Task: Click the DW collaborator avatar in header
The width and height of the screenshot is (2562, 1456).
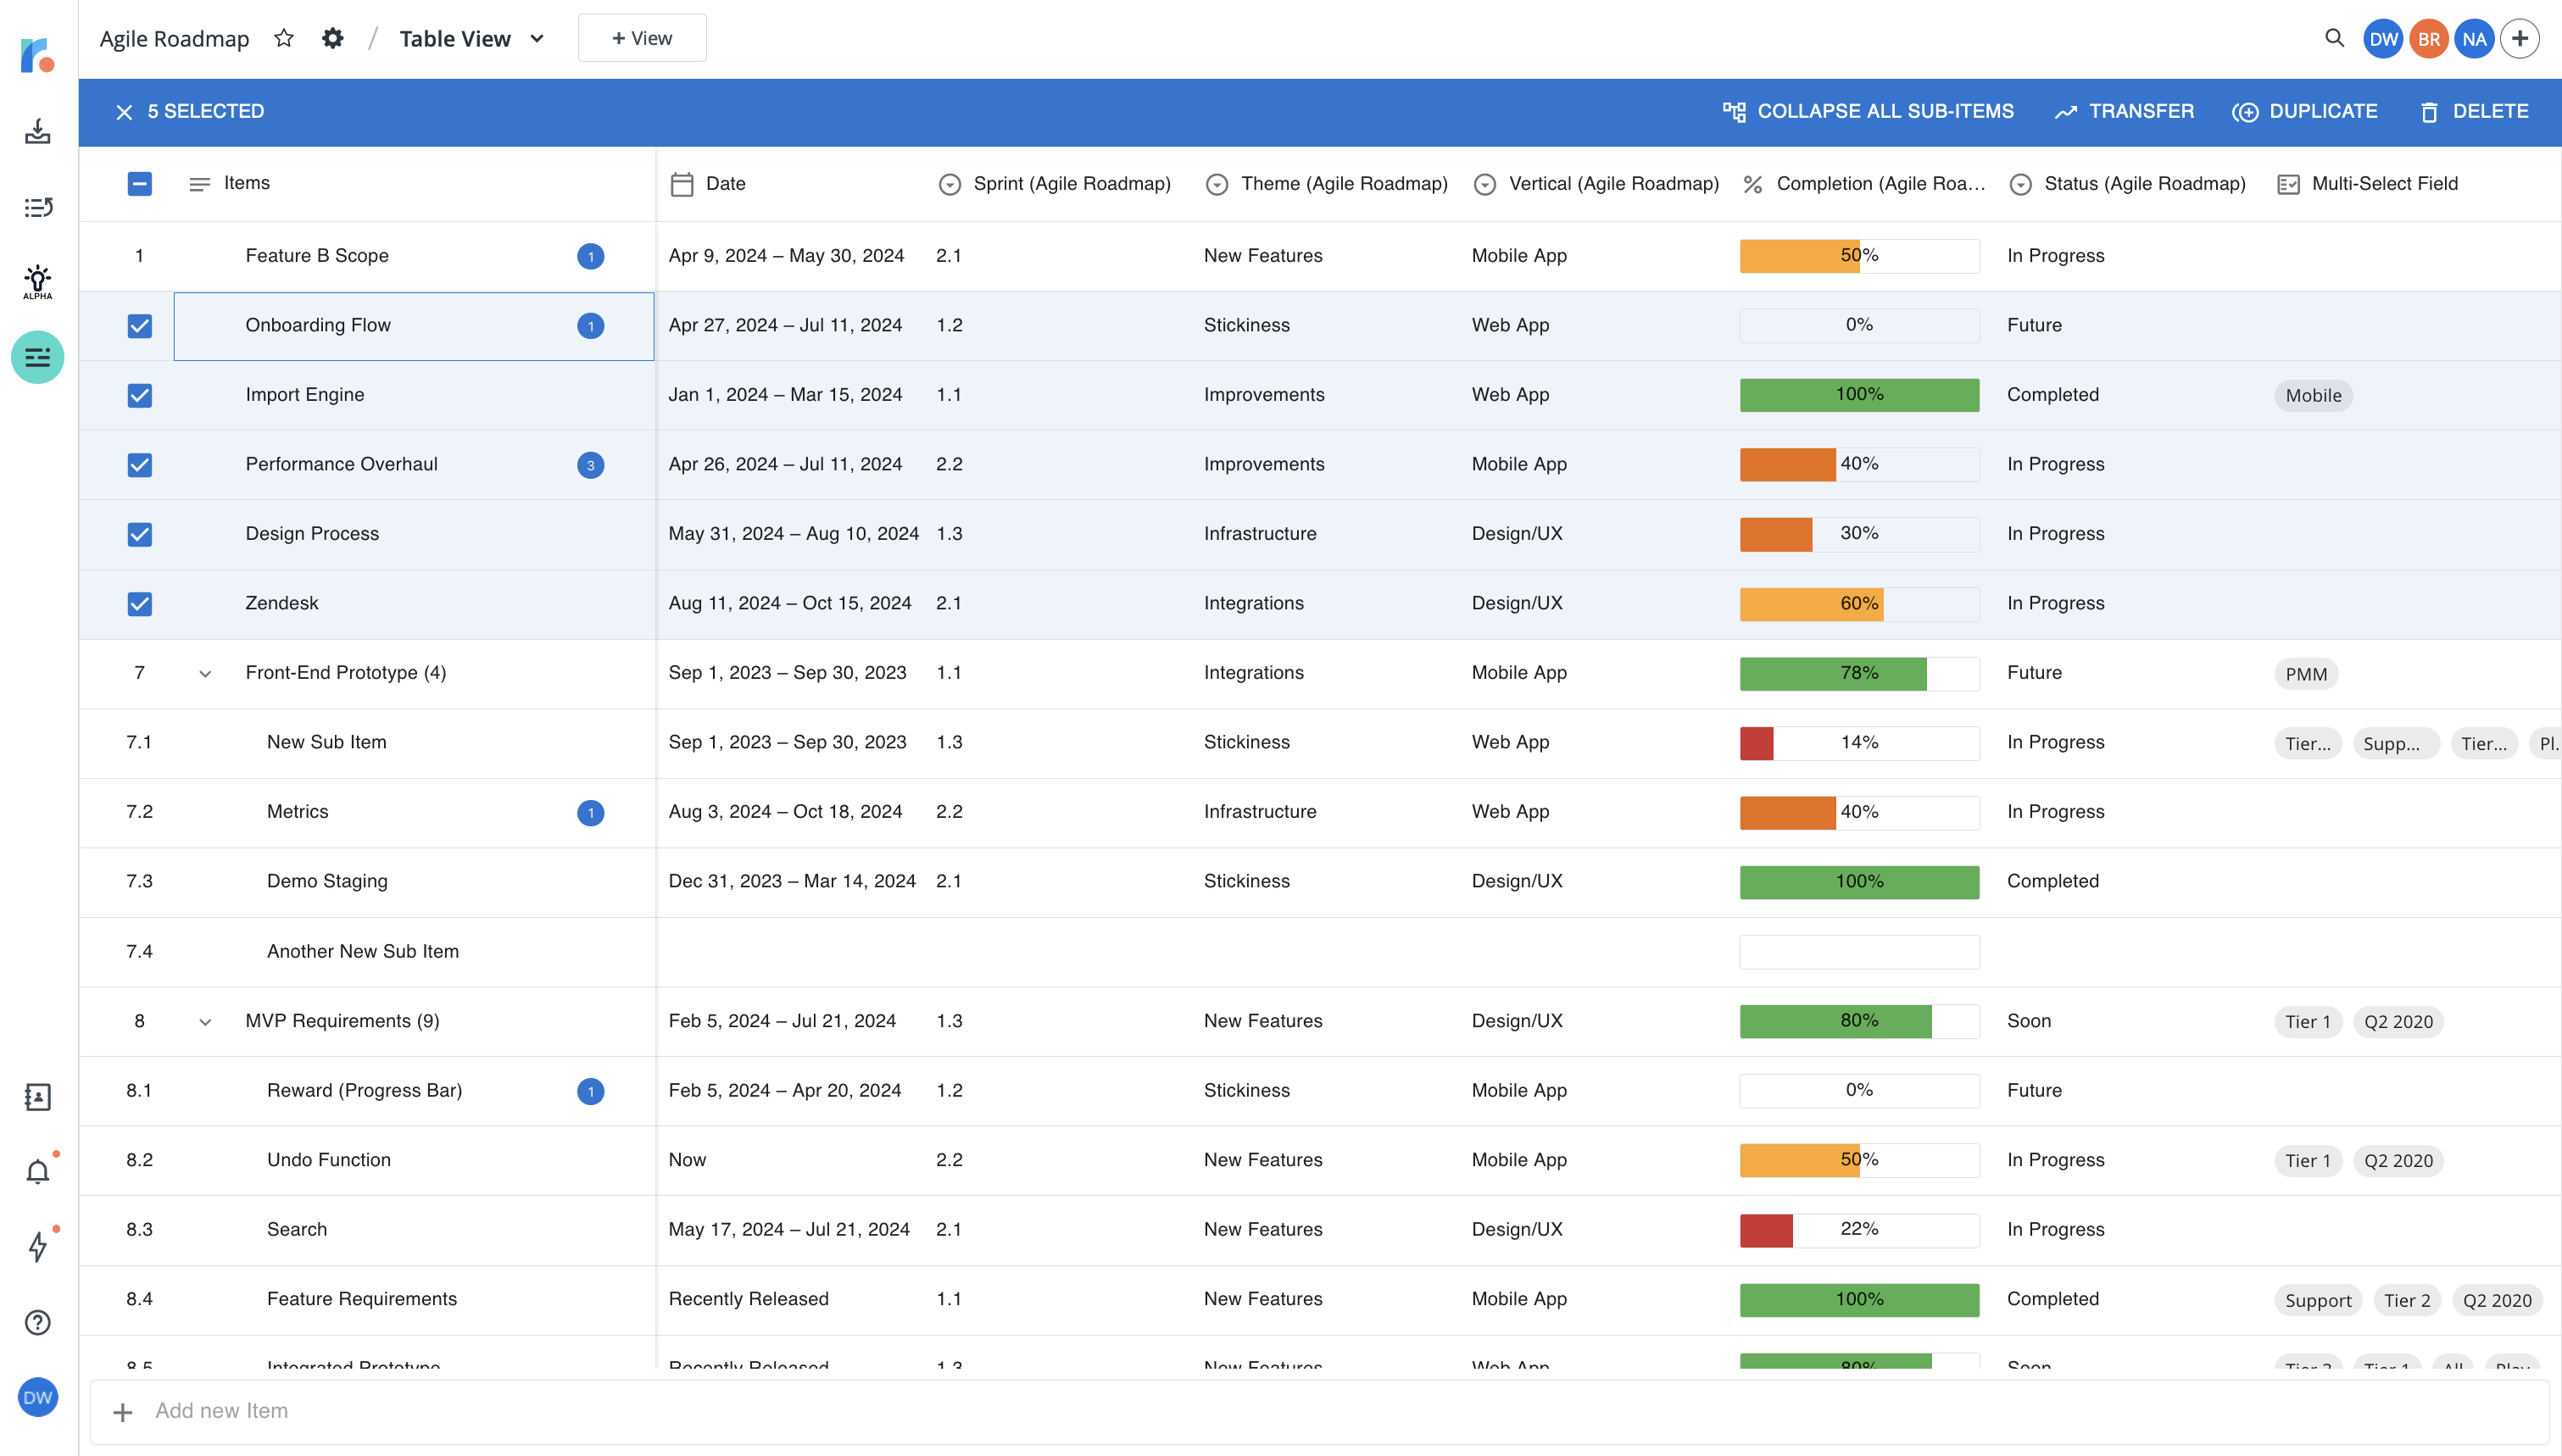Action: [x=2383, y=39]
